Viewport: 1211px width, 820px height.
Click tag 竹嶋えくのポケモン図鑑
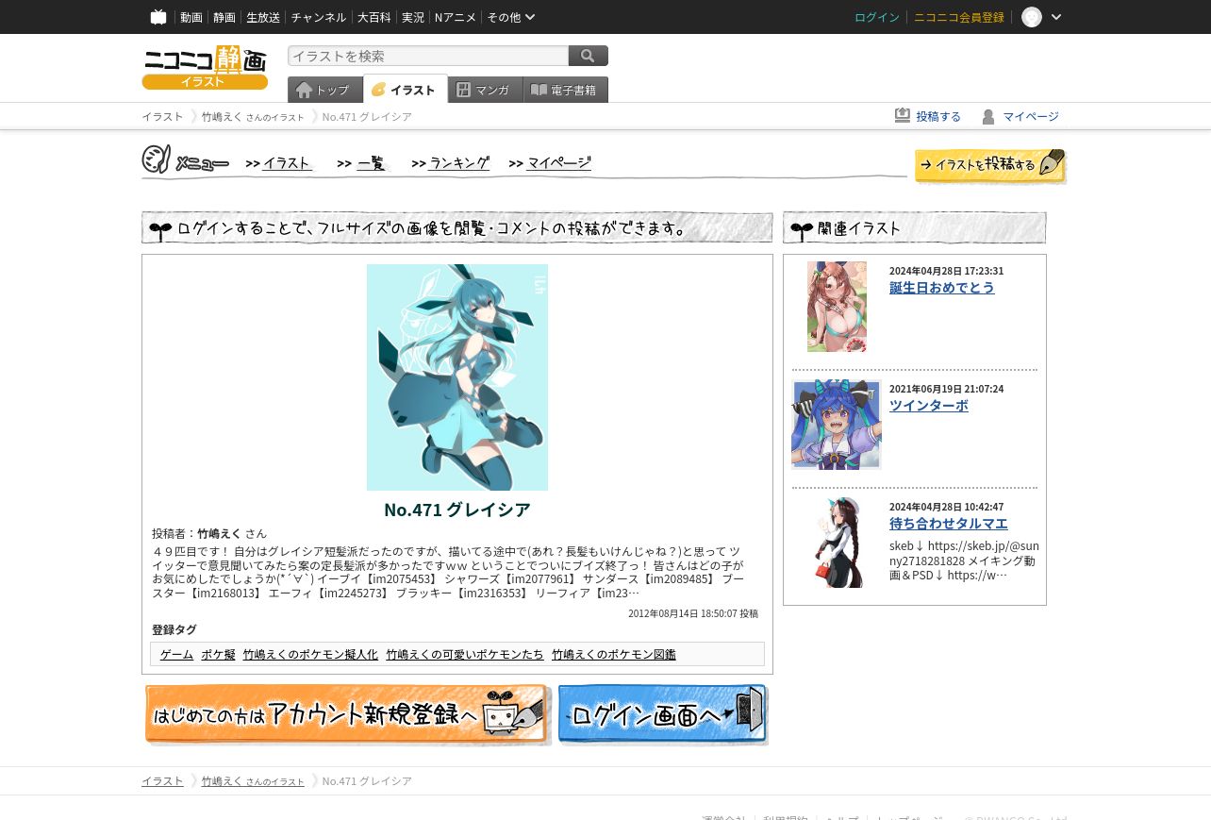[614, 655]
